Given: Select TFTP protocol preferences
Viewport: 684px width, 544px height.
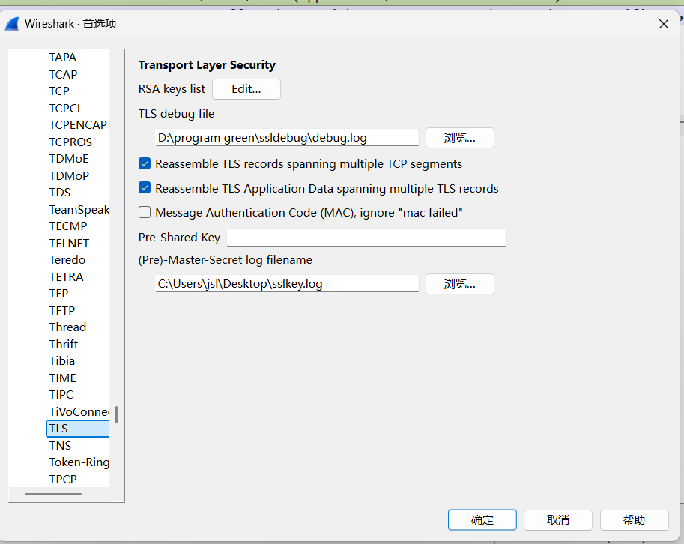Looking at the screenshot, I should [x=62, y=311].
